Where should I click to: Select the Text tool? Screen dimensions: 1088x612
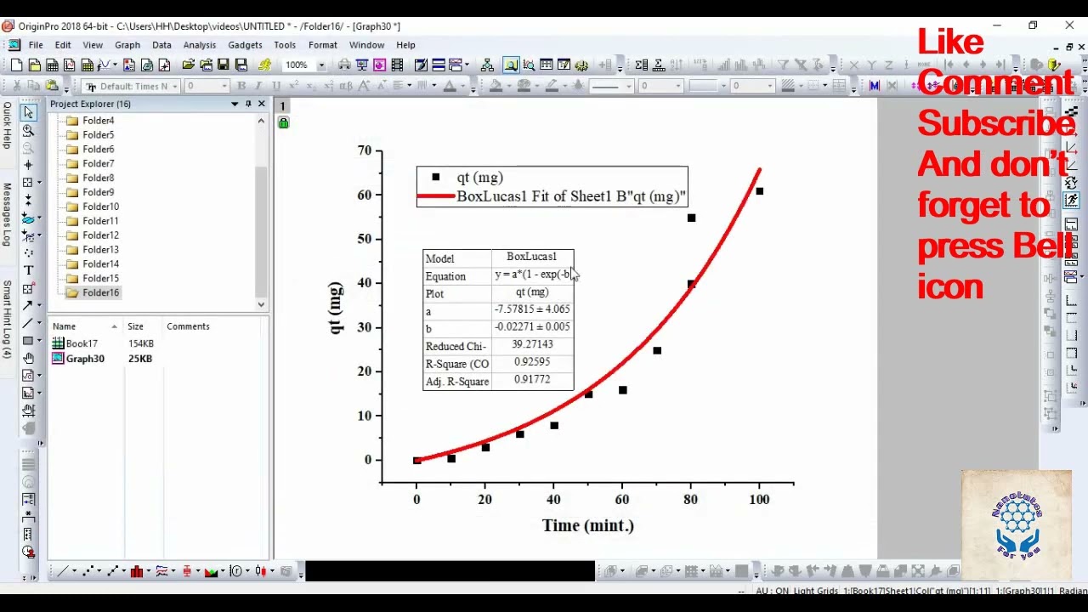click(x=28, y=269)
